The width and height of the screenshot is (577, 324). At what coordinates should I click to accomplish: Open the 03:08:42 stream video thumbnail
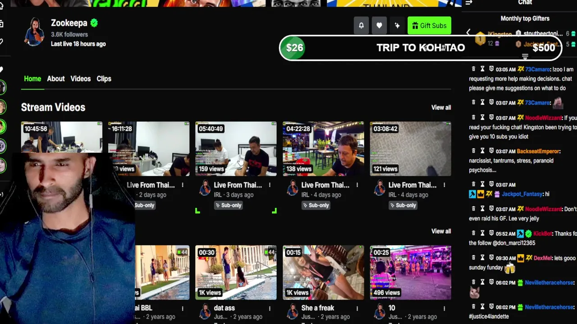click(410, 148)
